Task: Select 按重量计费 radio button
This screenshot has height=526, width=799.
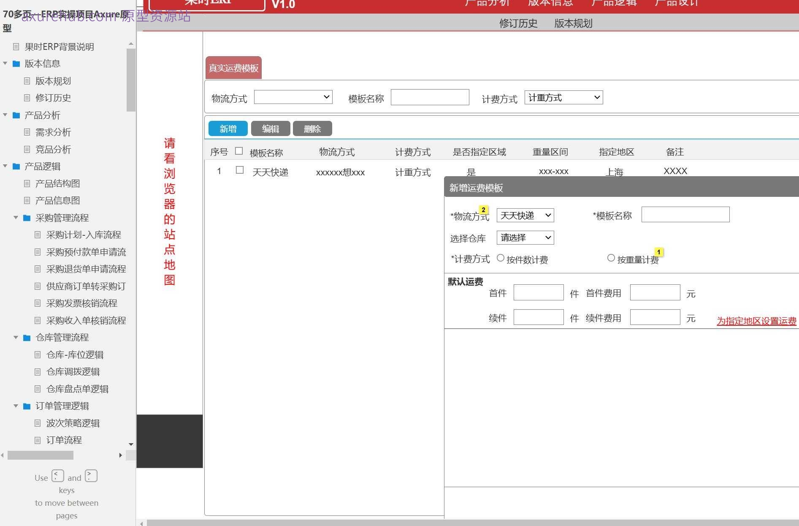Action: click(x=611, y=258)
